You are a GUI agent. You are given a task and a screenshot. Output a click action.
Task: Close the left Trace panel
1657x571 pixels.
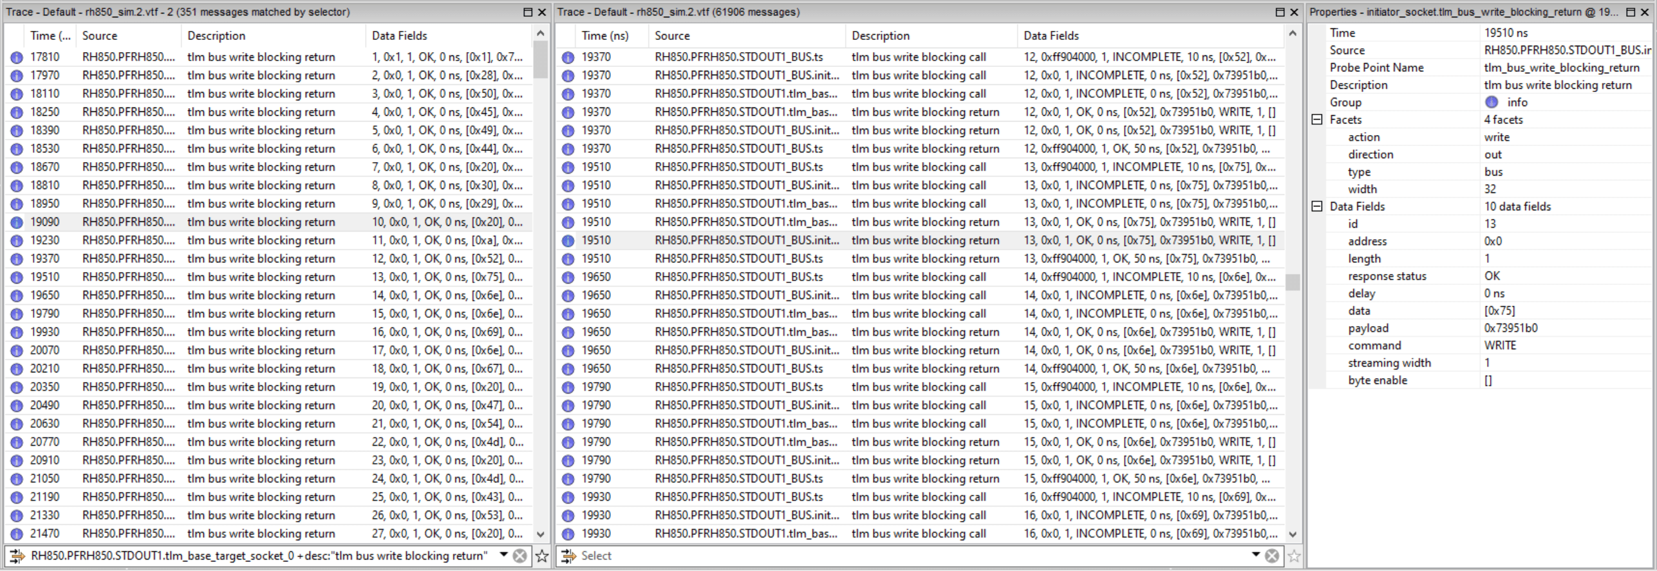point(542,12)
